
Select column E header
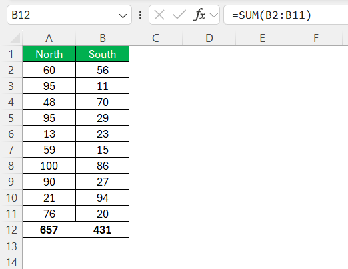click(263, 38)
